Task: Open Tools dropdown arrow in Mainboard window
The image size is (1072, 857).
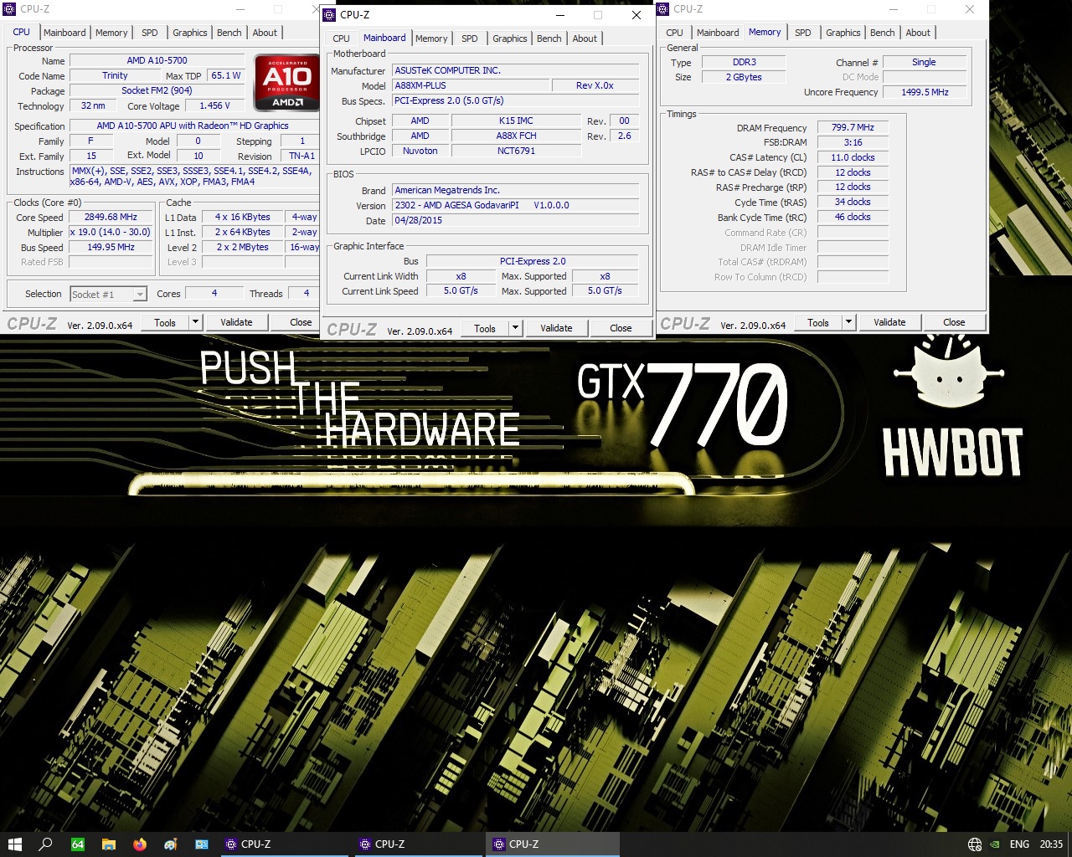Action: (x=515, y=328)
